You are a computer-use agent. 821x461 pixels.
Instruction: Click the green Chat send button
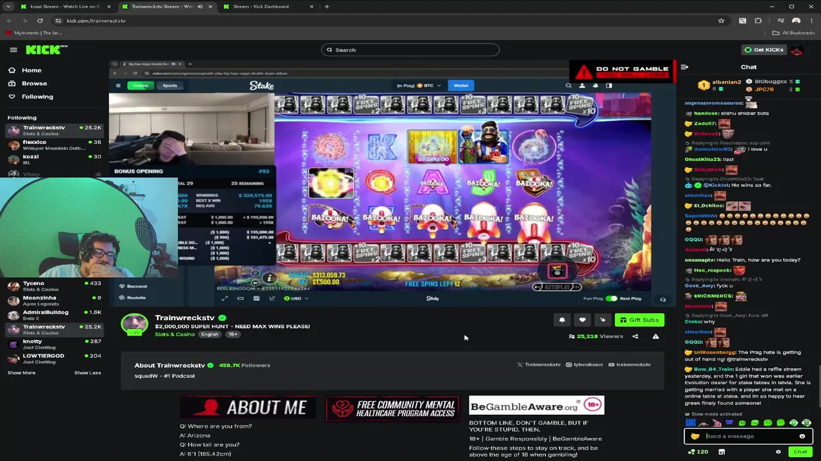pos(800,452)
